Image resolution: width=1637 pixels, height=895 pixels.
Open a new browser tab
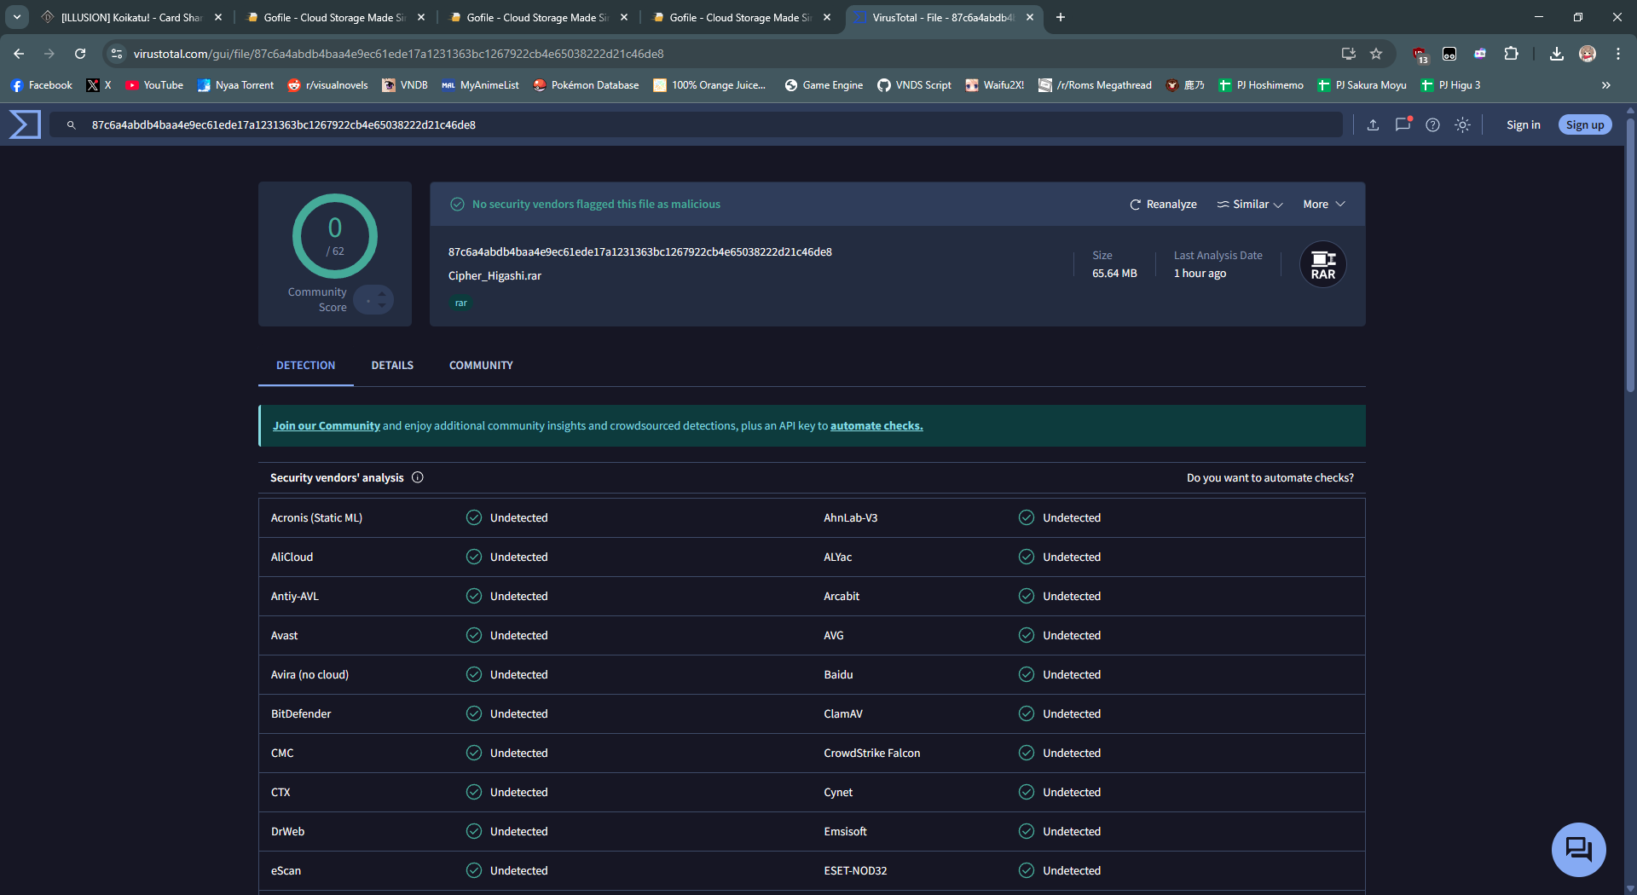[1060, 17]
